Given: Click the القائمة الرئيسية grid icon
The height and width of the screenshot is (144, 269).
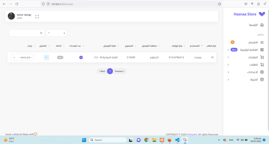Looking at the screenshot, I should click(x=262, y=50).
